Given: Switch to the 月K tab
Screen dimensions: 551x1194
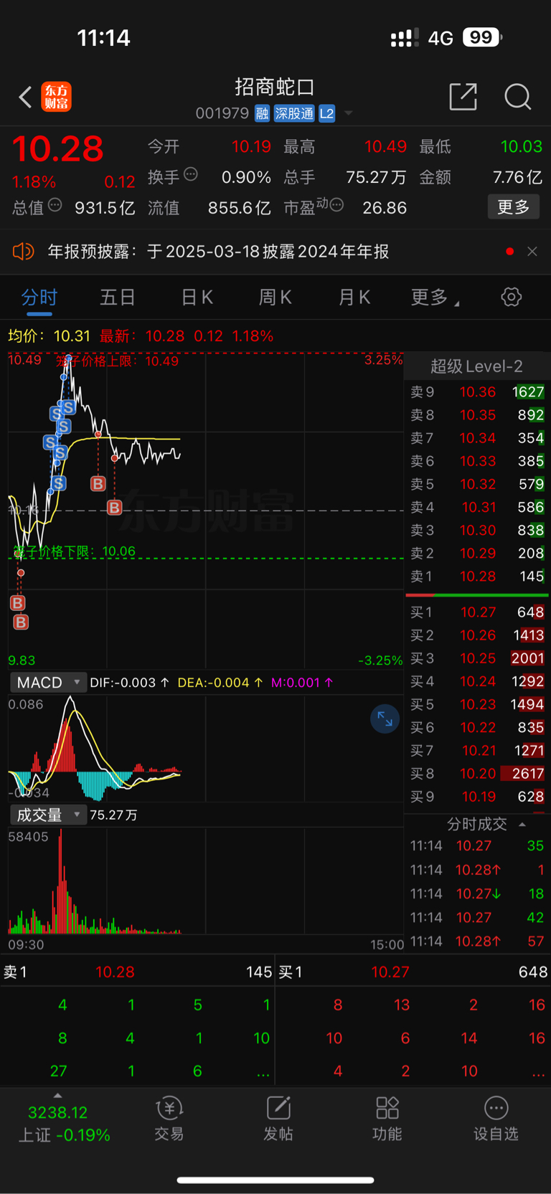Looking at the screenshot, I should (354, 297).
